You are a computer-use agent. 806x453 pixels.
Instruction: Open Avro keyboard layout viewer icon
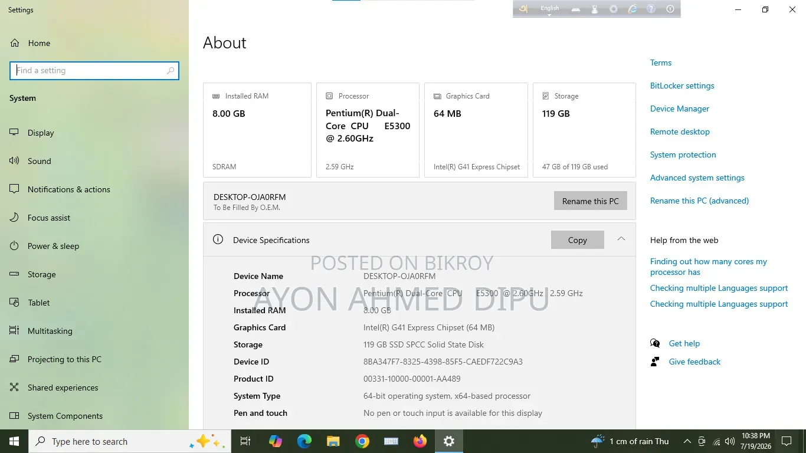point(576,9)
